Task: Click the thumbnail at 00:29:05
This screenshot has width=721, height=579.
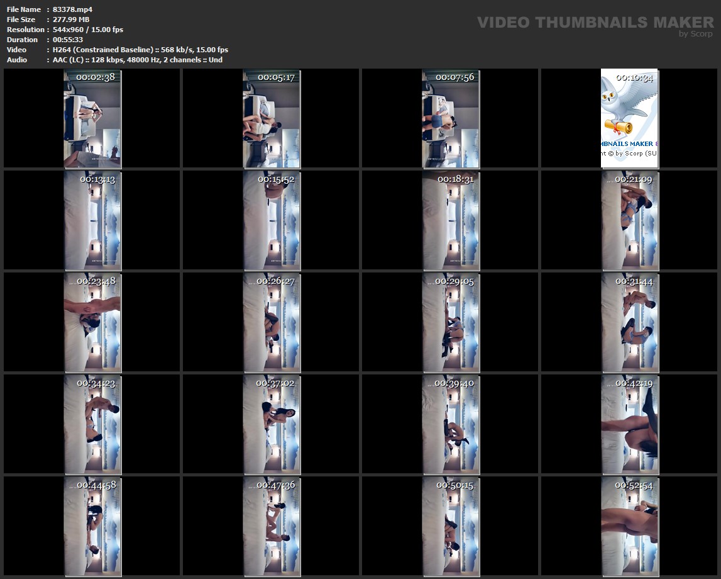Action: pos(451,322)
